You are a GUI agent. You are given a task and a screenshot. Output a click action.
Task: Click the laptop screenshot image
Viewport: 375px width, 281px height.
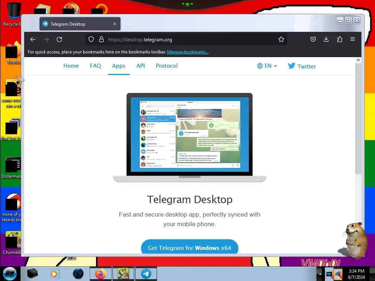click(x=189, y=138)
